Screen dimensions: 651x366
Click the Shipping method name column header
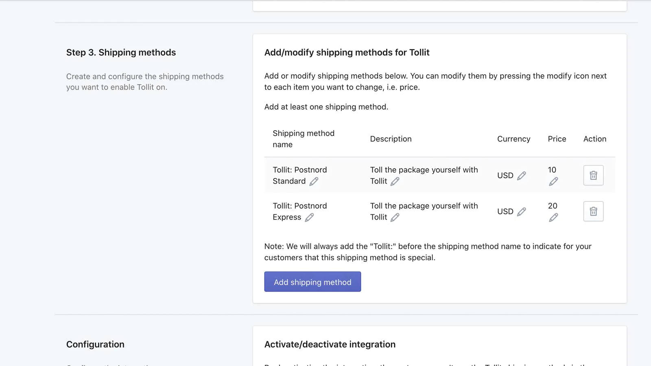point(304,139)
